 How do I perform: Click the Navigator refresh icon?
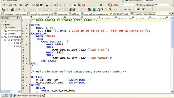coord(2,21)
